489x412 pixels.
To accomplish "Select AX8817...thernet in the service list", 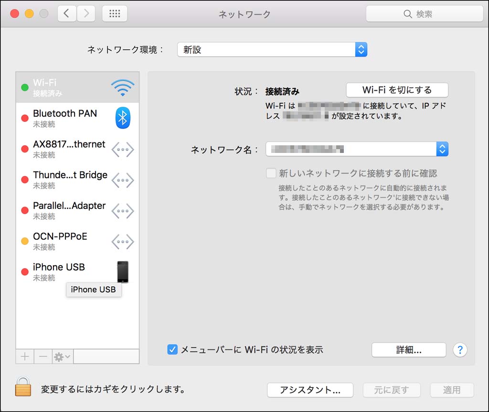I will [x=77, y=149].
